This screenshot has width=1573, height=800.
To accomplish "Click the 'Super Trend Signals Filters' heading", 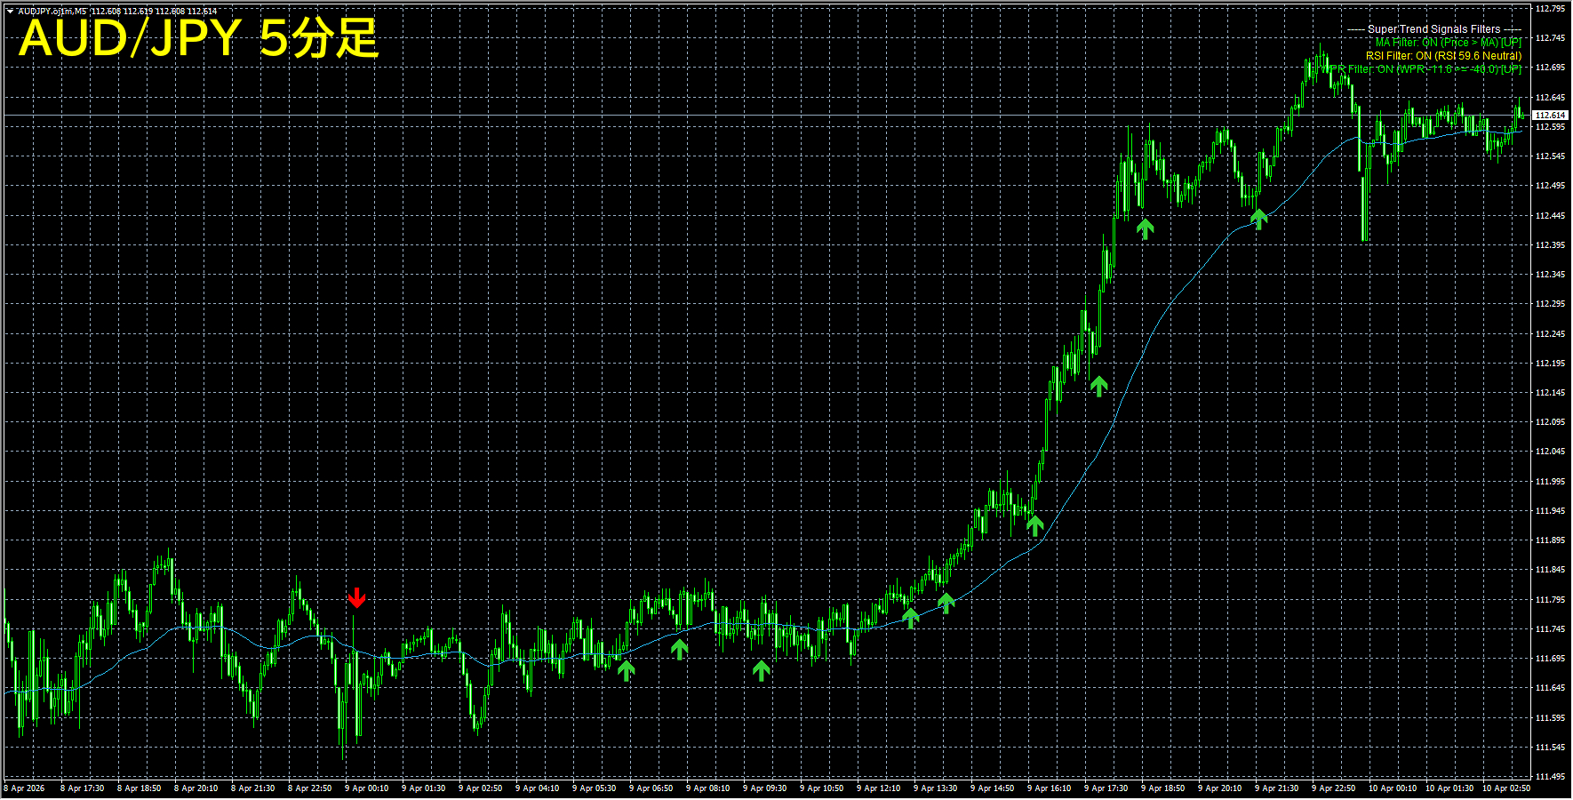I will (x=1434, y=29).
